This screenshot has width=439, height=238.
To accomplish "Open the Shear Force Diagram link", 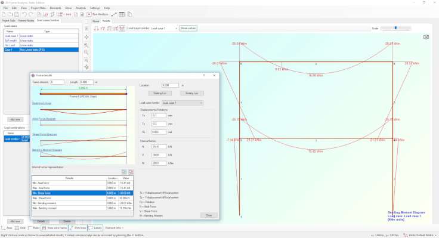I will [x=45, y=135].
